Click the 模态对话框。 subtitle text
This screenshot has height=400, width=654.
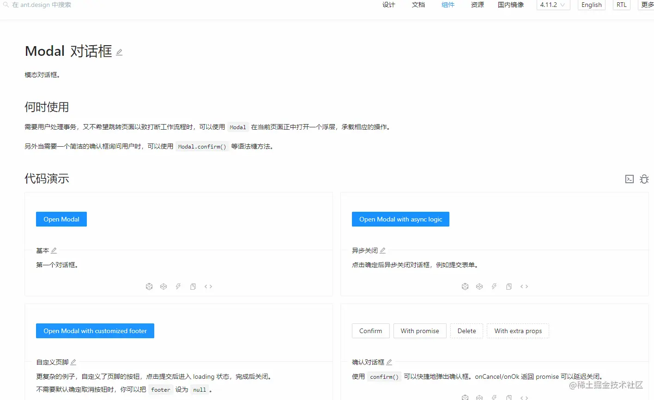42,75
